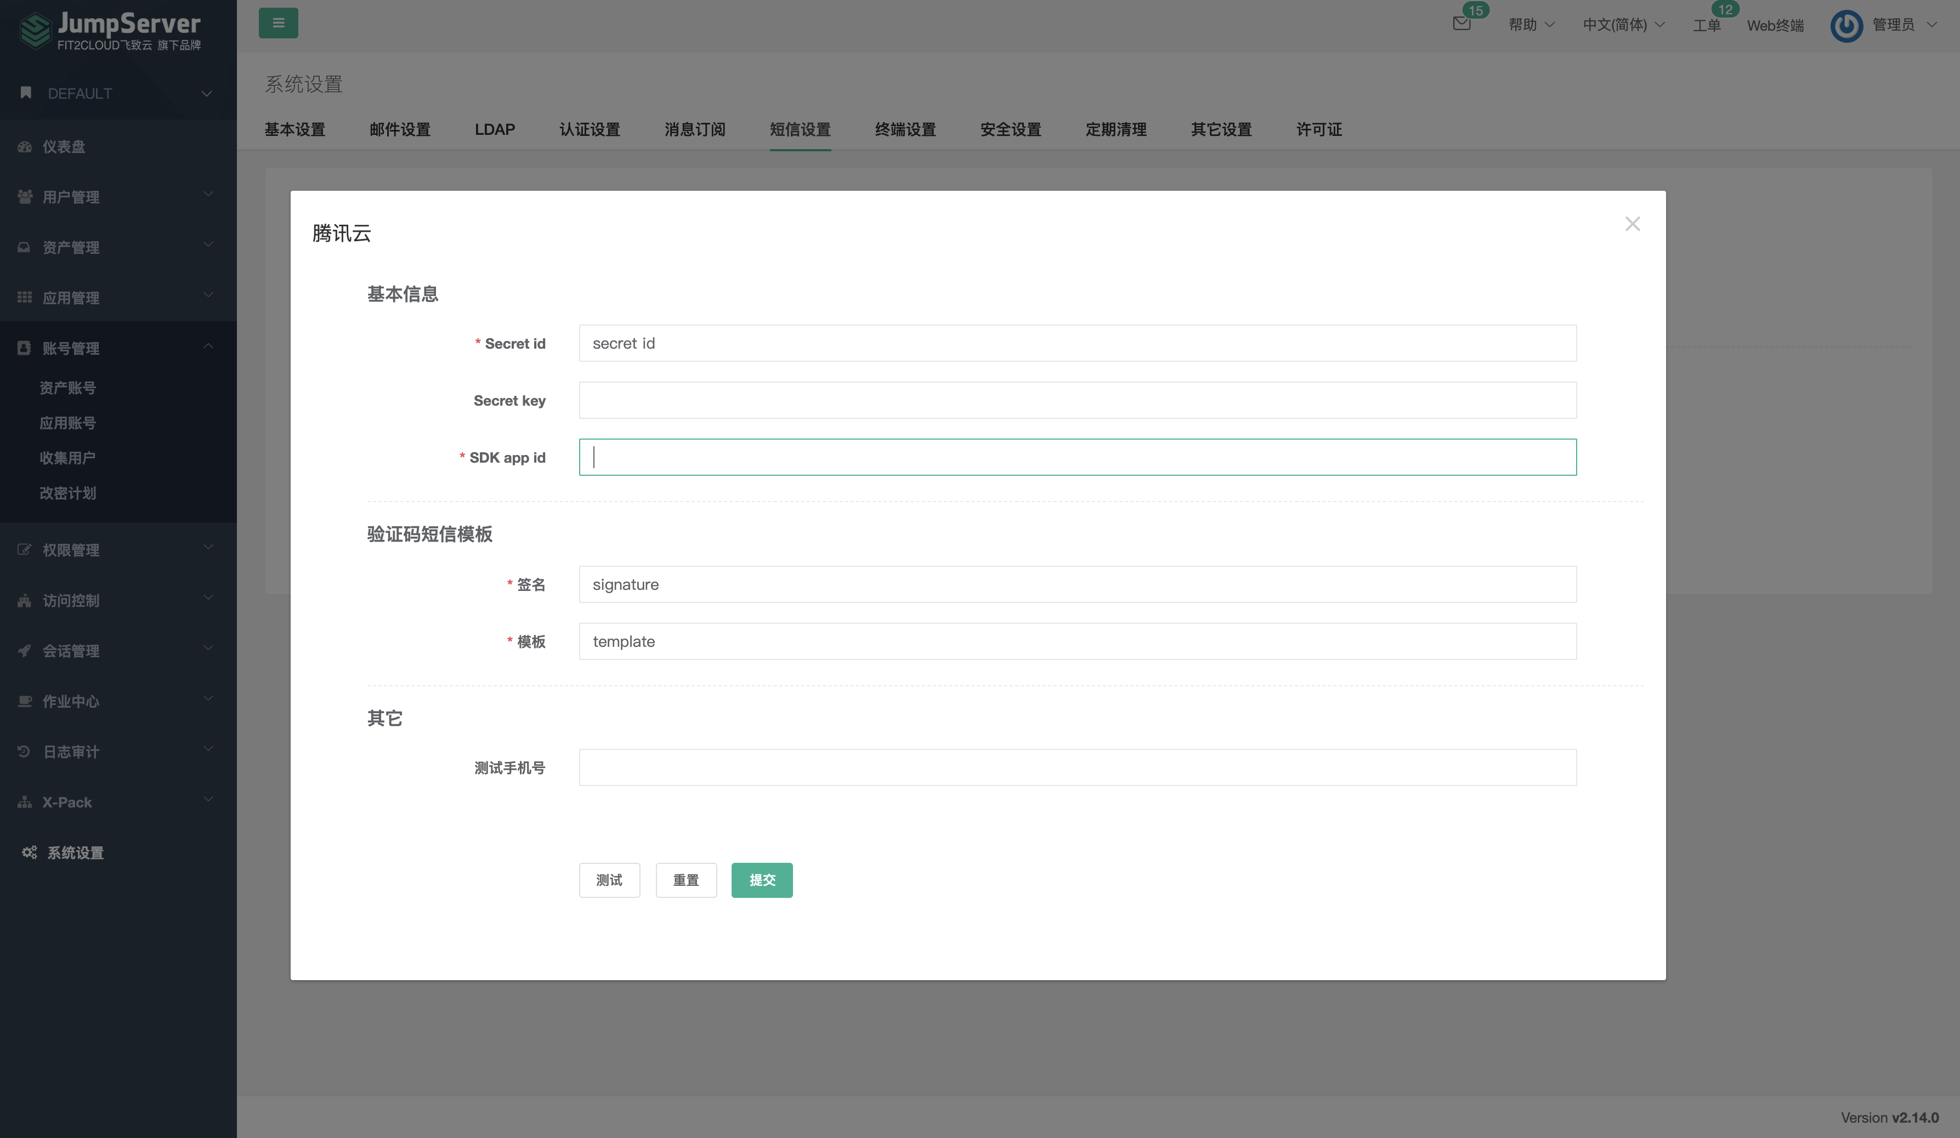Focus the Secret id input field
This screenshot has height=1138, width=1960.
tap(1077, 343)
